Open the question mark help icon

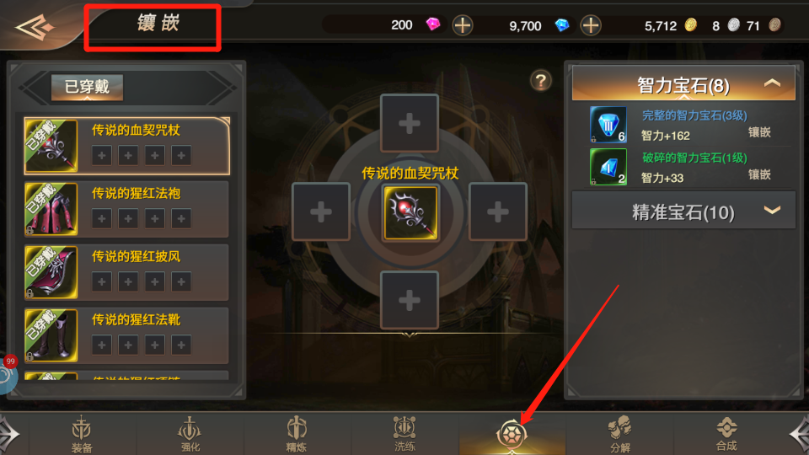pyautogui.click(x=541, y=81)
